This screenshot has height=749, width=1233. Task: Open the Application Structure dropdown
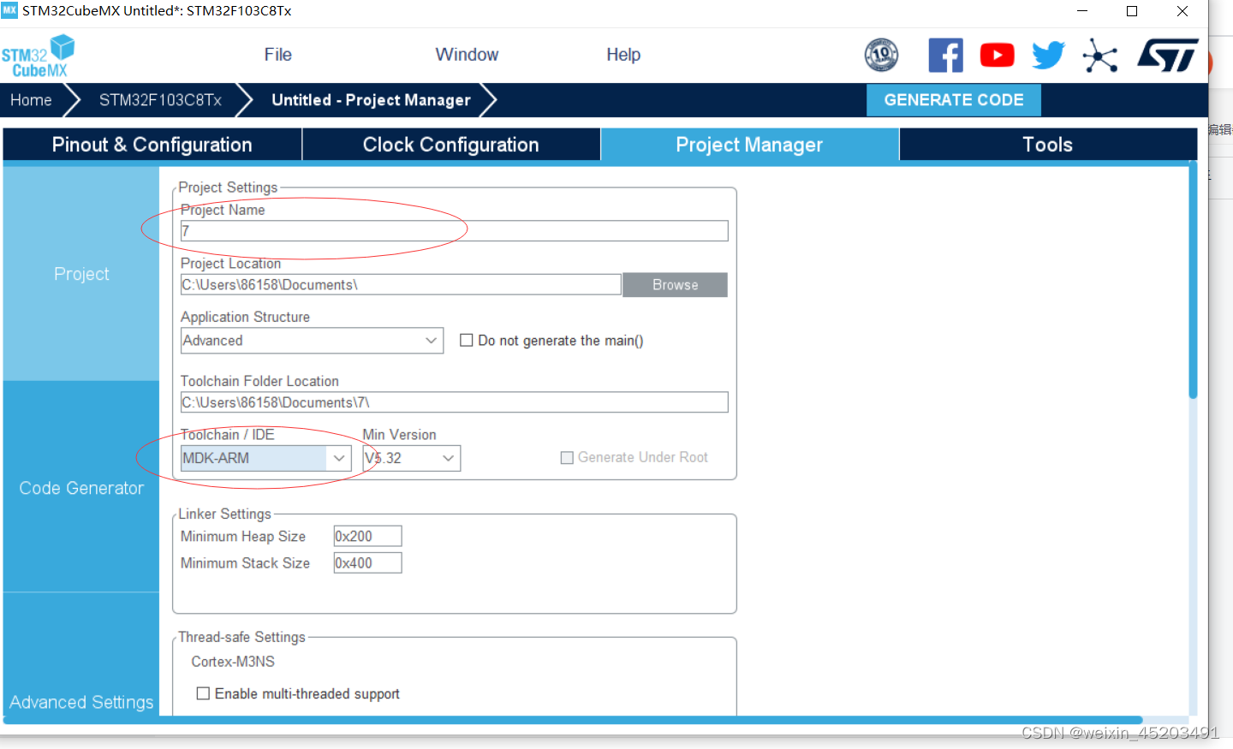pyautogui.click(x=312, y=341)
